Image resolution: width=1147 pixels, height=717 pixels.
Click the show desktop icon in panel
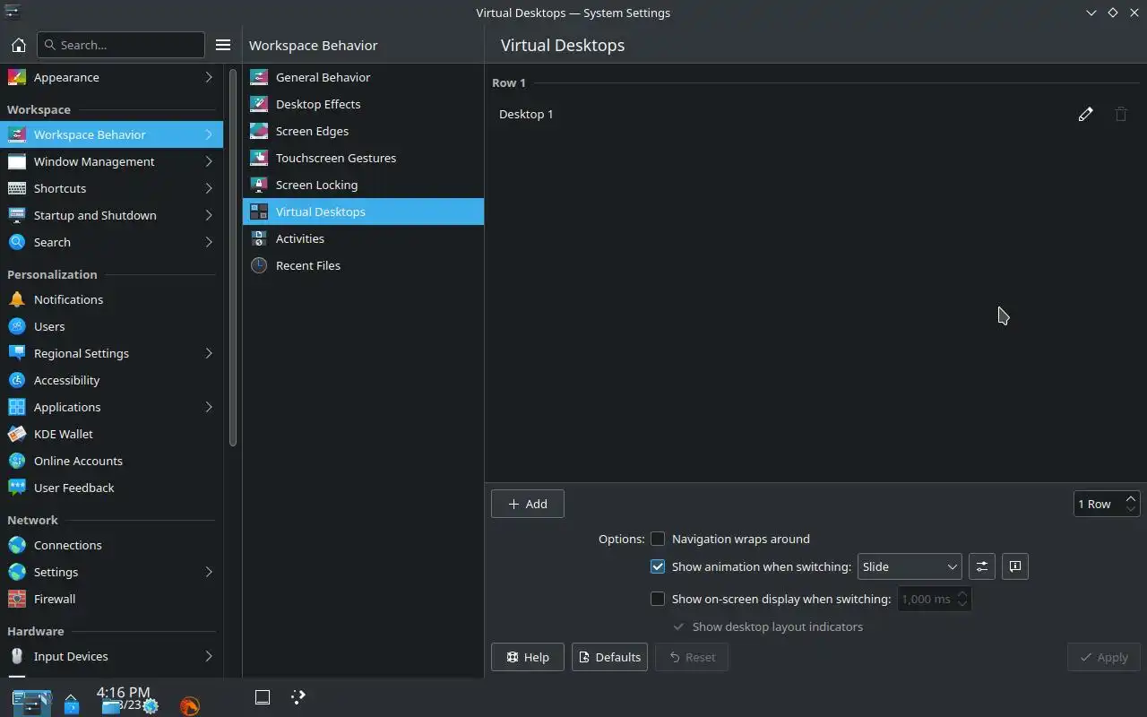(x=263, y=696)
